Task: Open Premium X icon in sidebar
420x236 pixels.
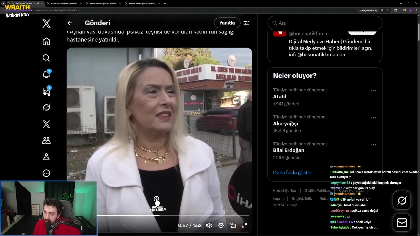Action: (46, 124)
